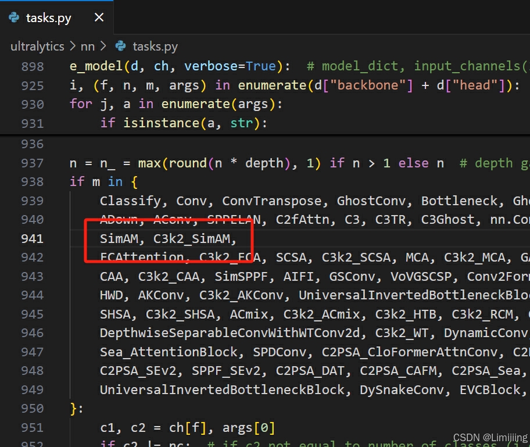Image resolution: width=530 pixels, height=447 pixels.
Task: Click UniversalInvertedBottleneckBlock on line 949
Action: click(x=222, y=389)
